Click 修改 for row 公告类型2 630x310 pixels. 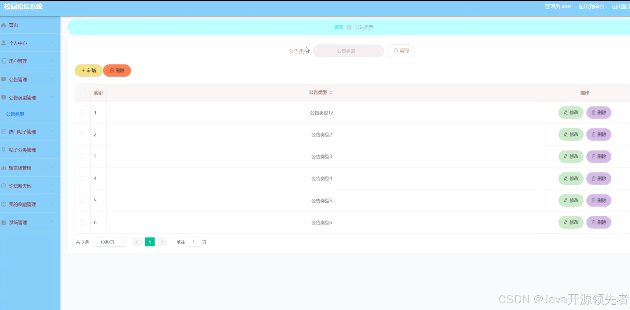click(x=571, y=134)
